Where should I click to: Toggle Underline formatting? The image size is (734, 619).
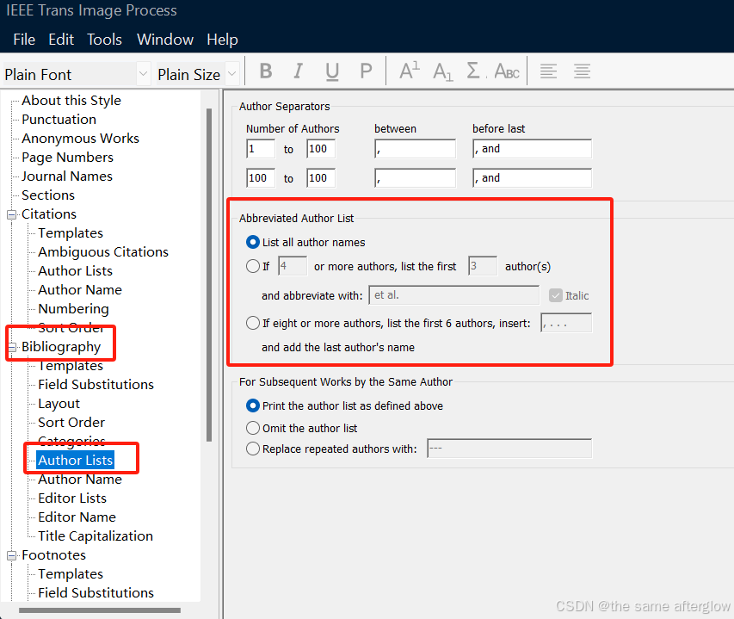click(x=332, y=72)
